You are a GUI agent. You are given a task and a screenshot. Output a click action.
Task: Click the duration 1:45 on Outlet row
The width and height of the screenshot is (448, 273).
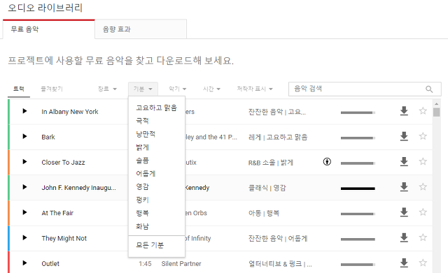click(145, 264)
